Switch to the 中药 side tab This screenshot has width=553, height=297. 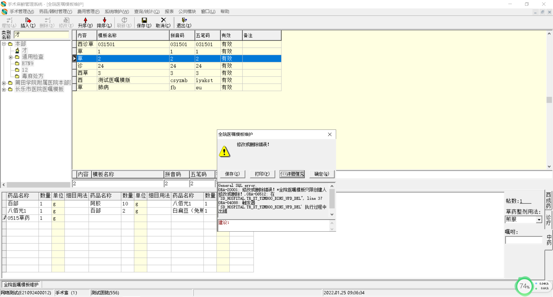(x=549, y=240)
